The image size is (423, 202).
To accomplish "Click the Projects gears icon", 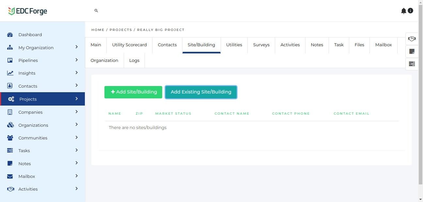I will click(11, 99).
